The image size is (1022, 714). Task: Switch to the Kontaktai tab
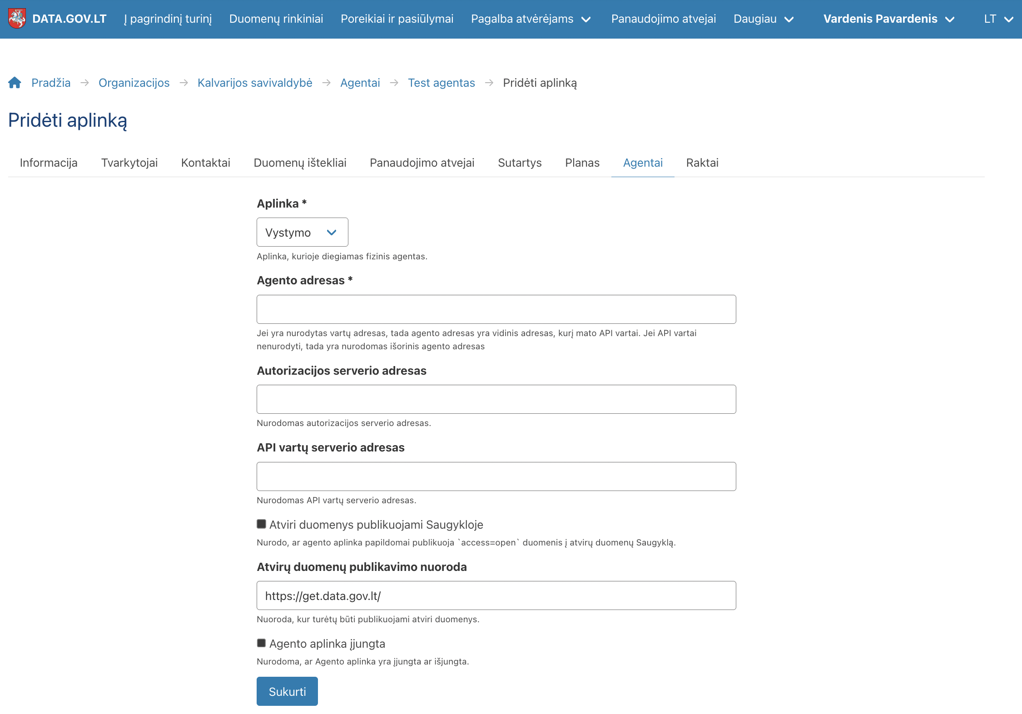point(206,163)
